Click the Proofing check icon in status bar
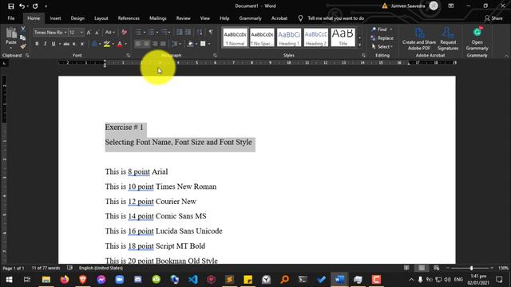This screenshot has width=511, height=287. (x=69, y=268)
